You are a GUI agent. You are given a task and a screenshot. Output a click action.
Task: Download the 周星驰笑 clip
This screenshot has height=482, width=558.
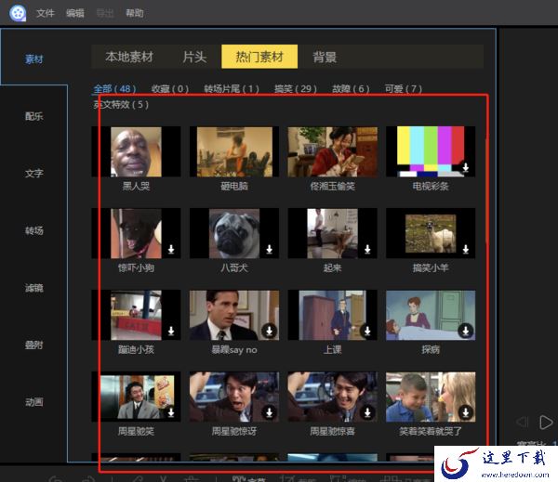point(171,412)
